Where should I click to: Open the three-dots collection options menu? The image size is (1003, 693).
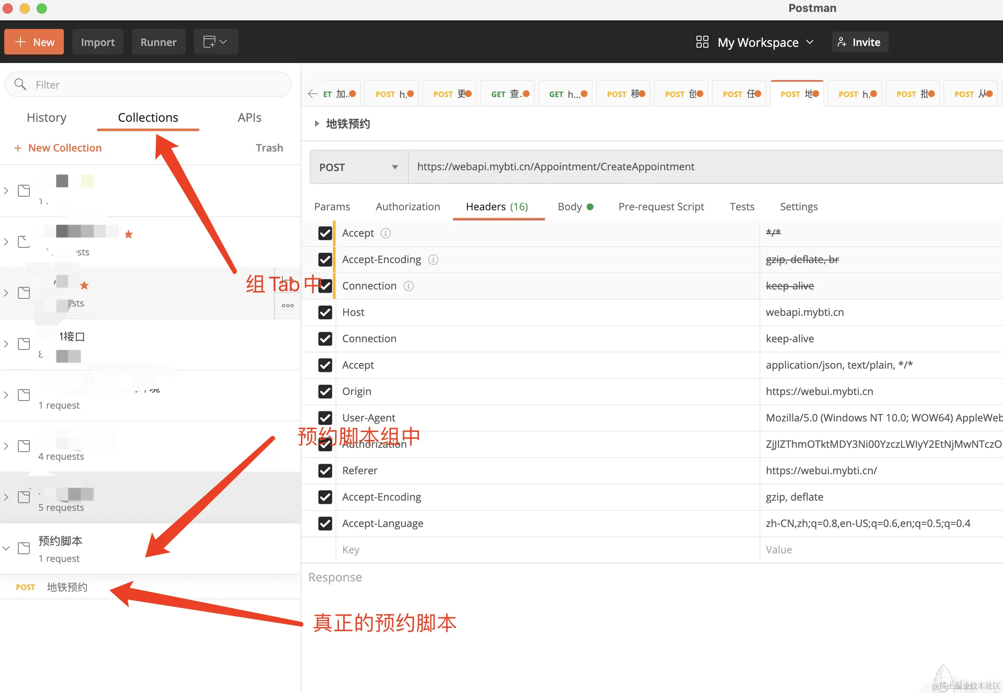pyautogui.click(x=287, y=306)
